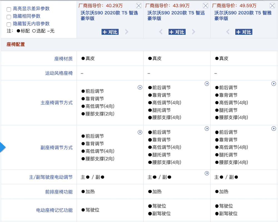This screenshot has width=278, height=222.
Task: Click the 对比 button in the first column
Action: (110, 32)
